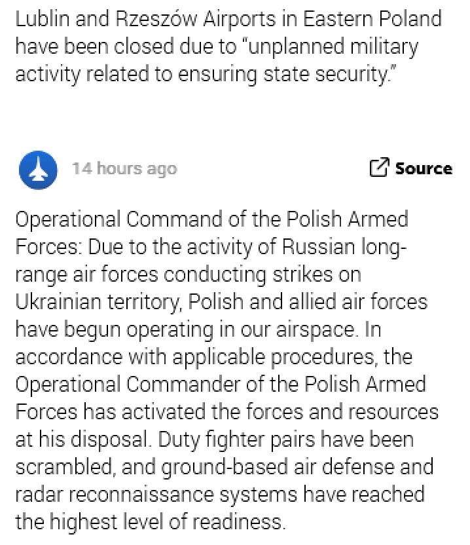Click the '14 hours ago' timestamp

(x=124, y=168)
